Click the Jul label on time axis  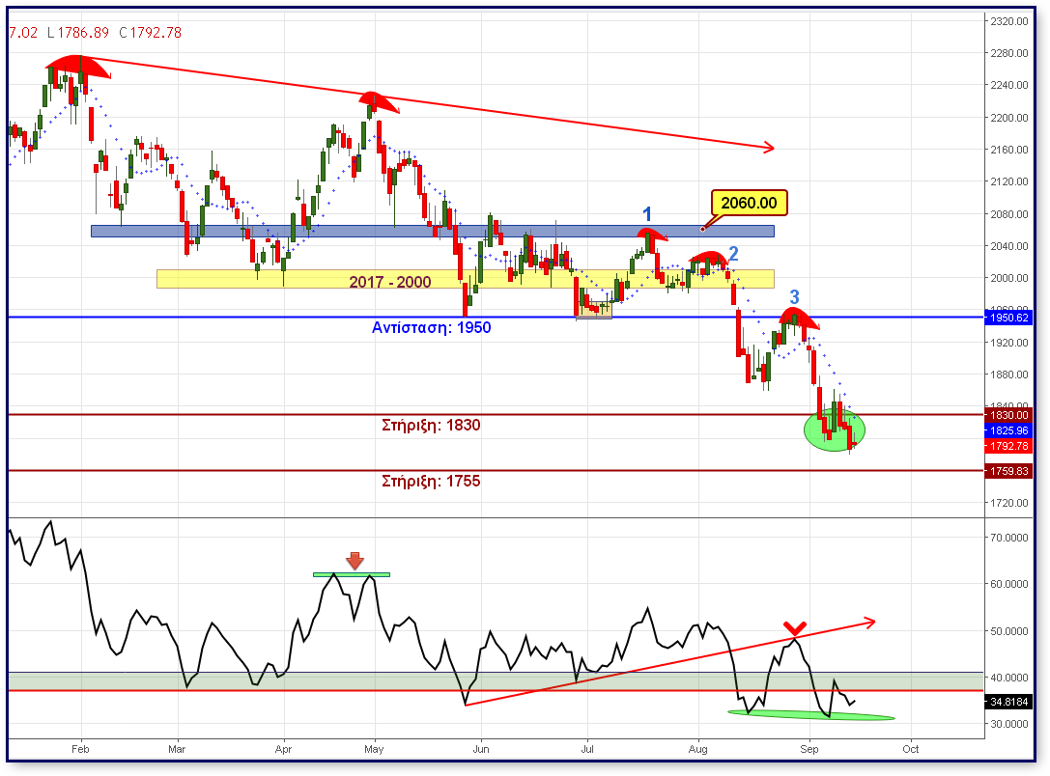(587, 749)
